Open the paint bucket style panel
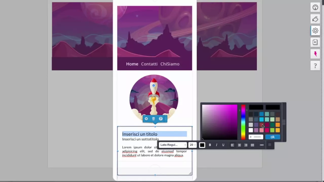This screenshot has height=182, width=324. pos(315,19)
